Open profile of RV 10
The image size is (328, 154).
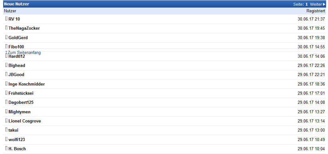[x=14, y=19]
